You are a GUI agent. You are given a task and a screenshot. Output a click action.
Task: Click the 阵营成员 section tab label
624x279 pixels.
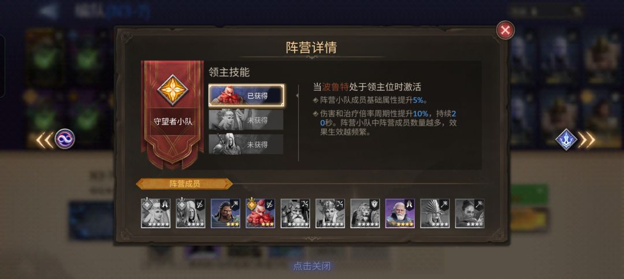click(184, 184)
